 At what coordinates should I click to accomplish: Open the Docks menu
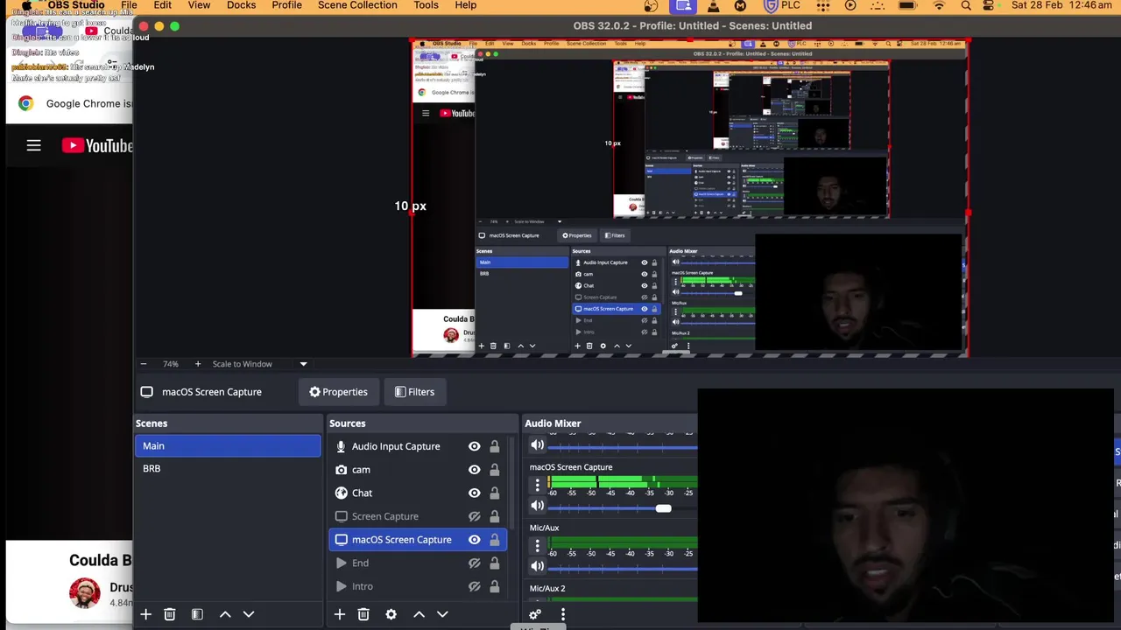click(241, 5)
